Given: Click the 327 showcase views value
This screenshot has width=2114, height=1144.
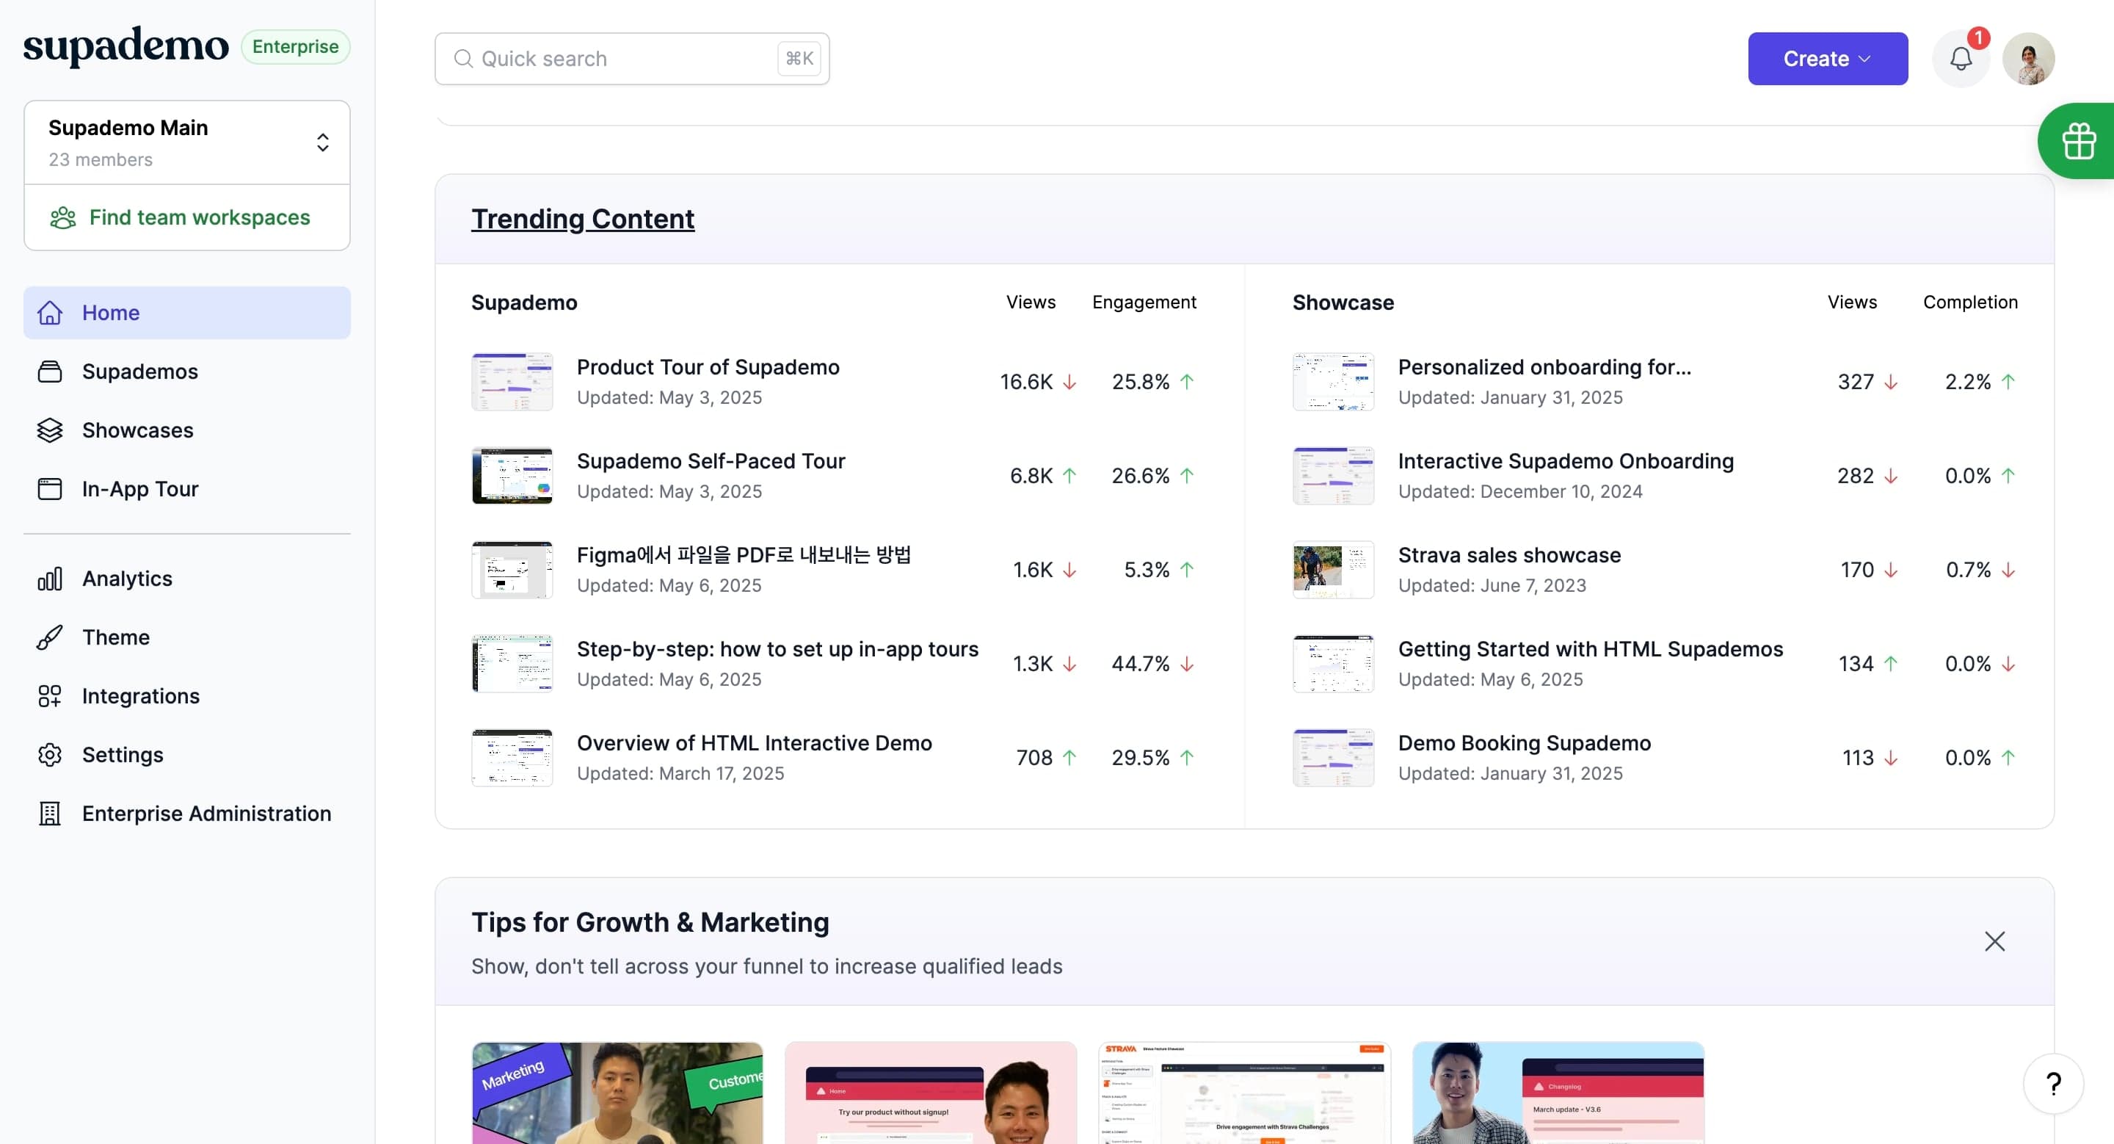Looking at the screenshot, I should click(1856, 382).
